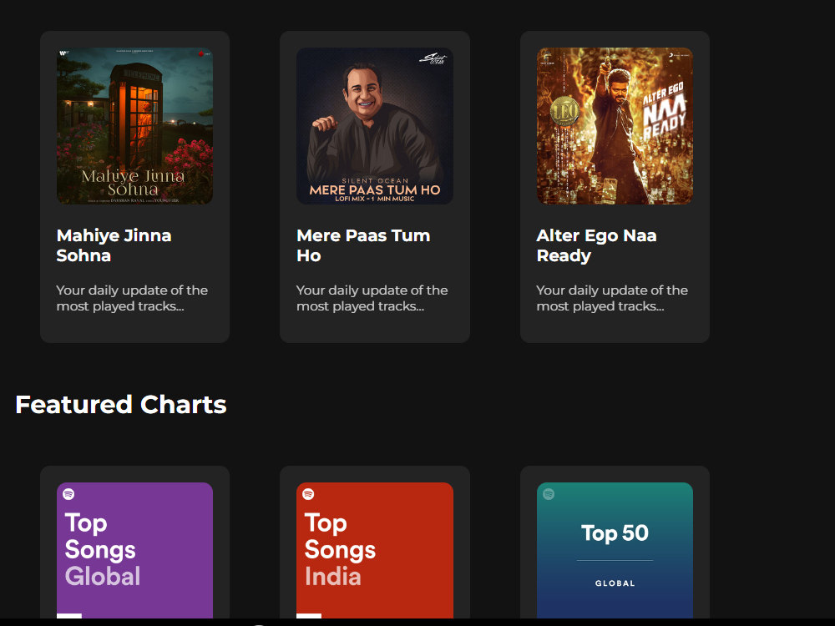The width and height of the screenshot is (835, 626).
Task: Open the Mere Paas Tum Ho cover art
Action: tap(375, 126)
